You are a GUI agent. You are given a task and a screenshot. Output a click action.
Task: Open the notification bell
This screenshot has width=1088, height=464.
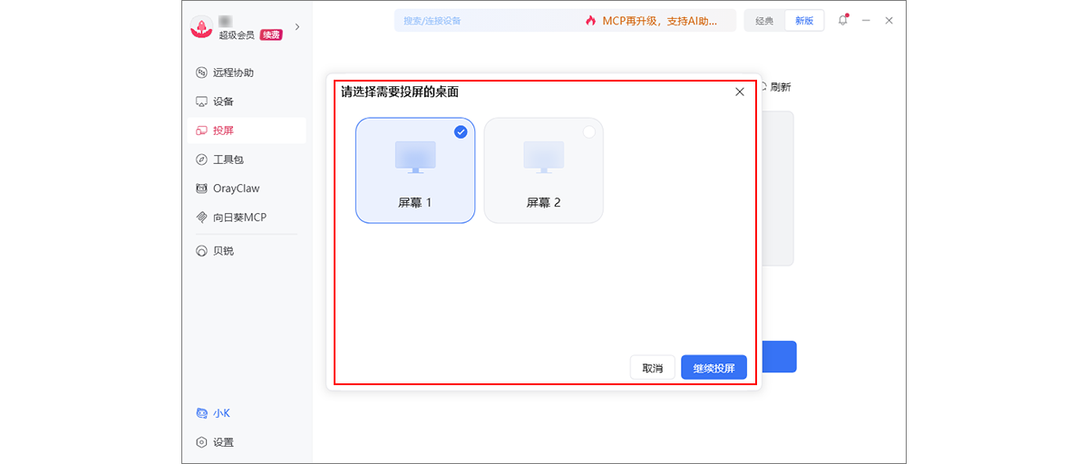[843, 20]
